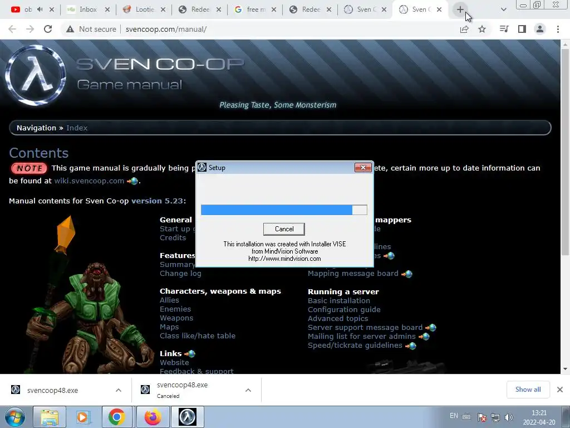Open a new tab with the plus button
Image resolution: width=570 pixels, height=428 pixels.
pyautogui.click(x=460, y=9)
